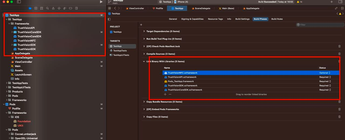
Task: Delete the Embed Pods Frameworks phase
Action: pyautogui.click(x=339, y=109)
